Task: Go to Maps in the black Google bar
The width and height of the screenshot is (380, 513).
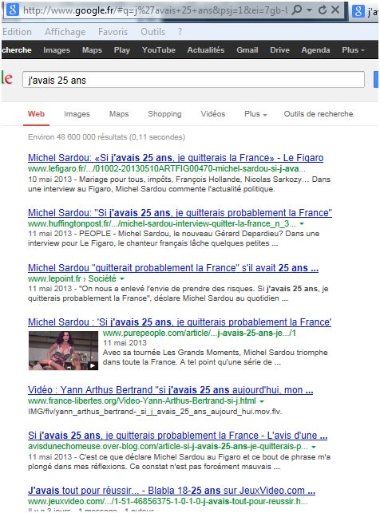Action: coord(92,50)
